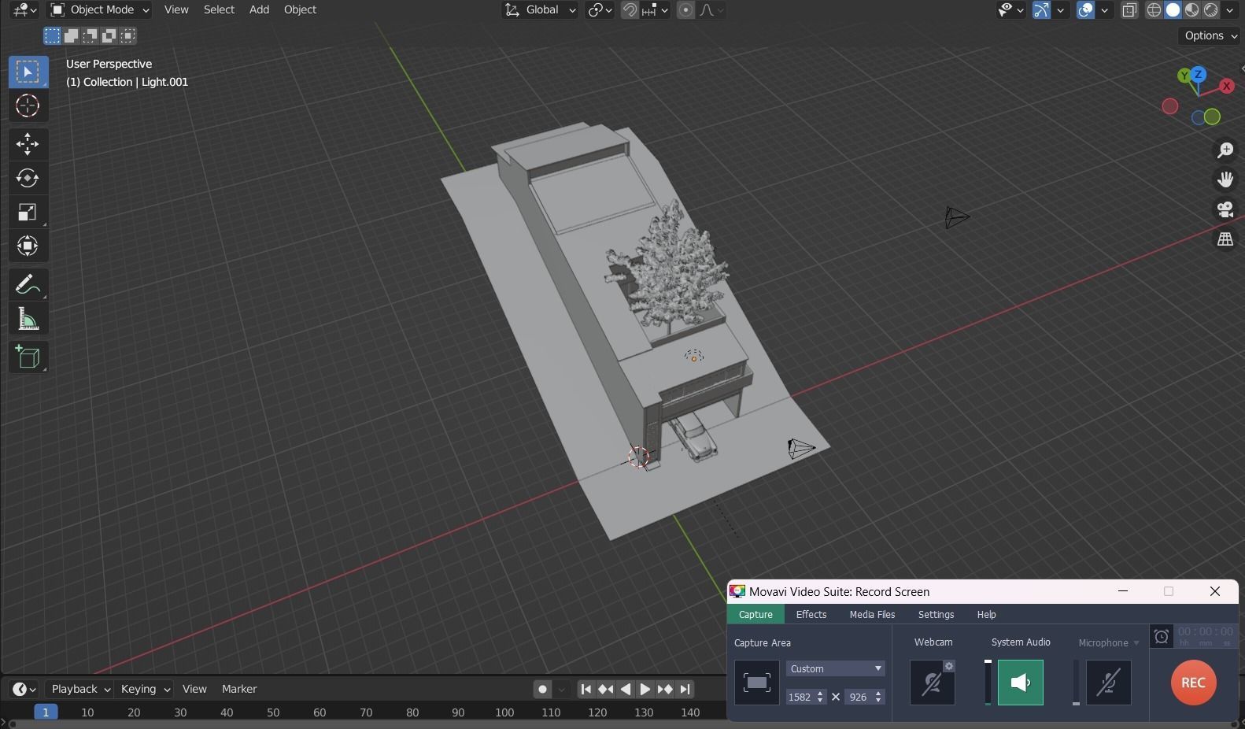Enable microphone recording in Movavi

(x=1109, y=683)
